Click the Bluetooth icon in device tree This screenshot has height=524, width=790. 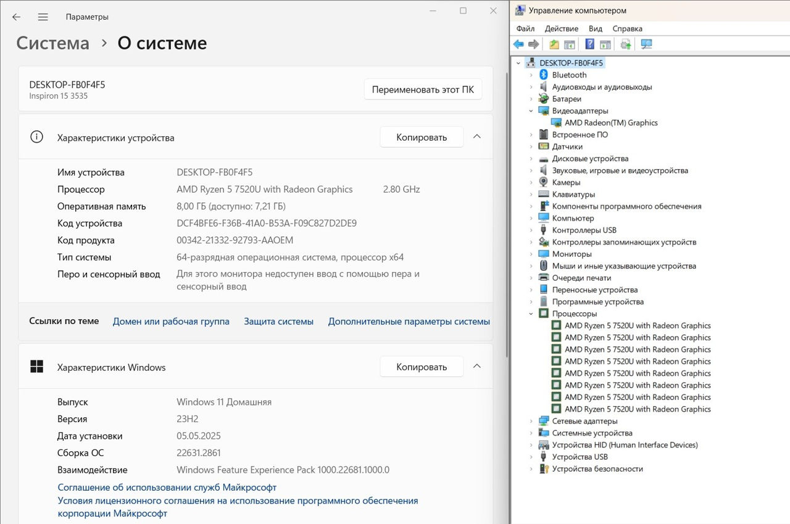[x=544, y=75]
